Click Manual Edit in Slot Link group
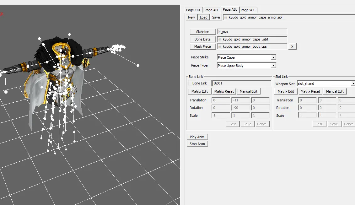The height and width of the screenshot is (205, 355). pyautogui.click(x=335, y=91)
